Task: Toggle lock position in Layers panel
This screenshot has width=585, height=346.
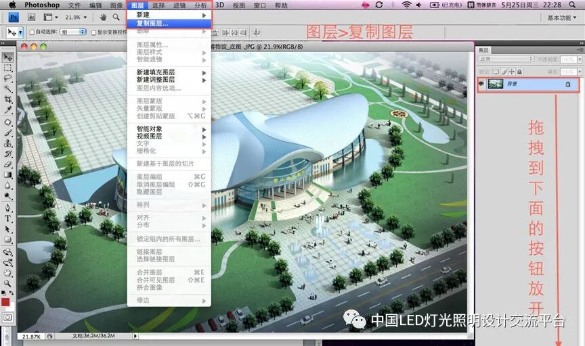Action: 511,72
